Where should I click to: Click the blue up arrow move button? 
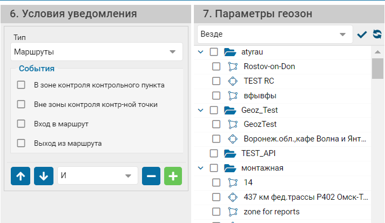(21, 176)
